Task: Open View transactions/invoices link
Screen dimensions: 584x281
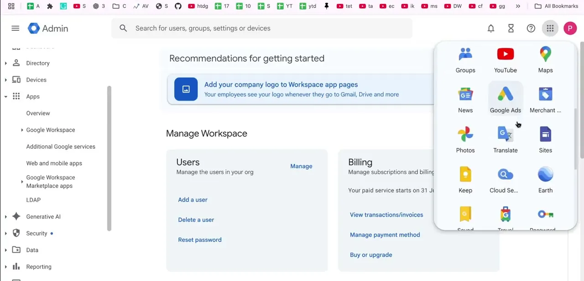Action: (x=386, y=215)
